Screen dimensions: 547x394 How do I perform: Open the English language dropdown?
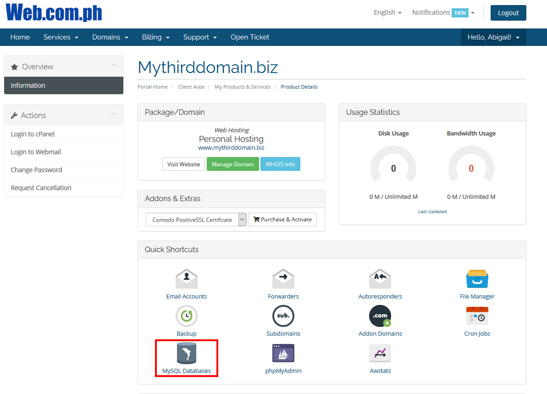click(x=387, y=12)
